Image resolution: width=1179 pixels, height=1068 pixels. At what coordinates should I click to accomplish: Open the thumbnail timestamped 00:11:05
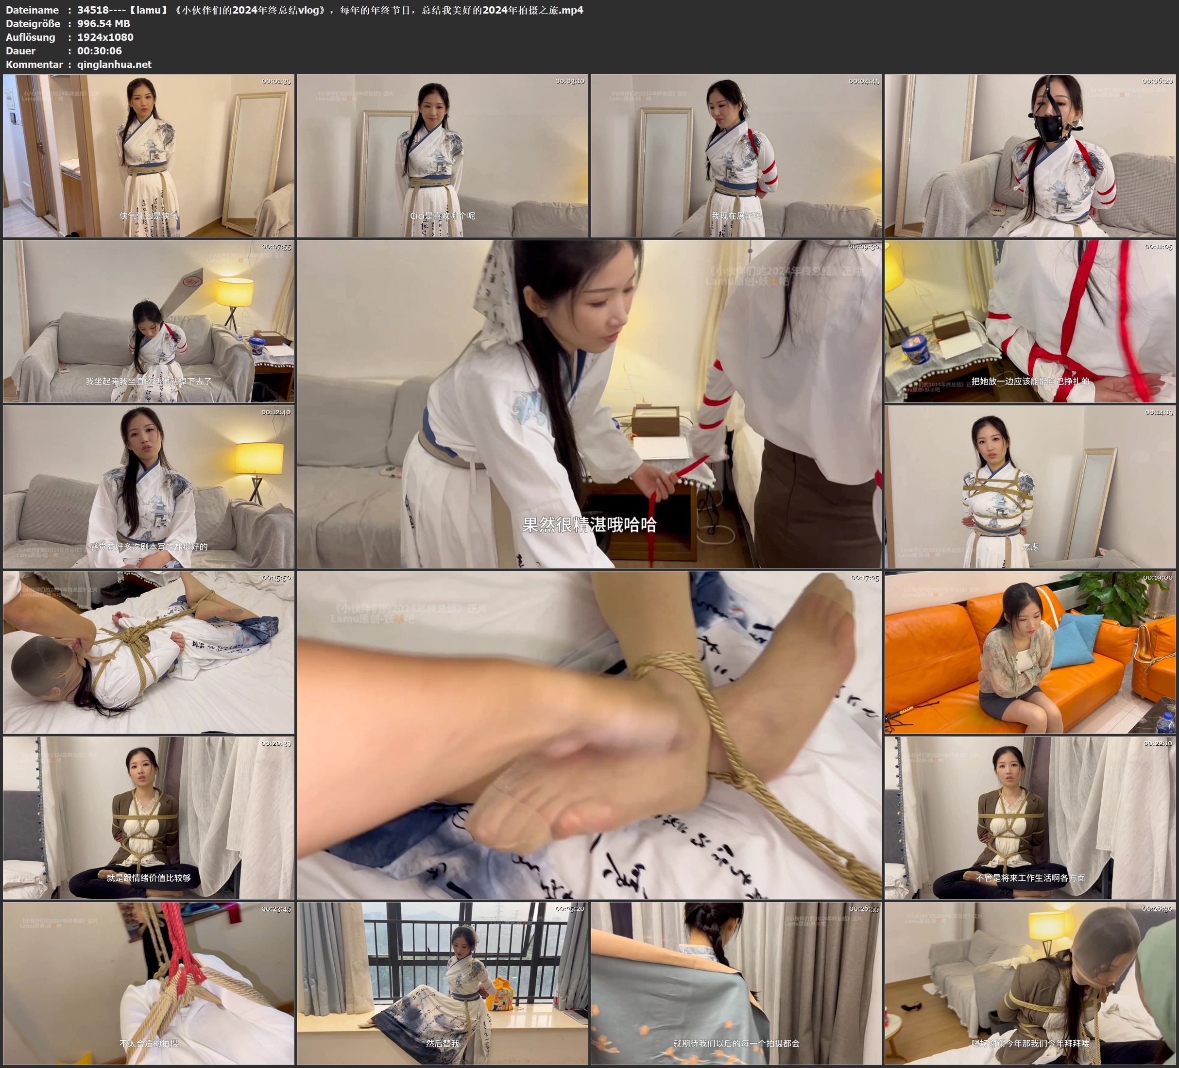coord(1030,321)
